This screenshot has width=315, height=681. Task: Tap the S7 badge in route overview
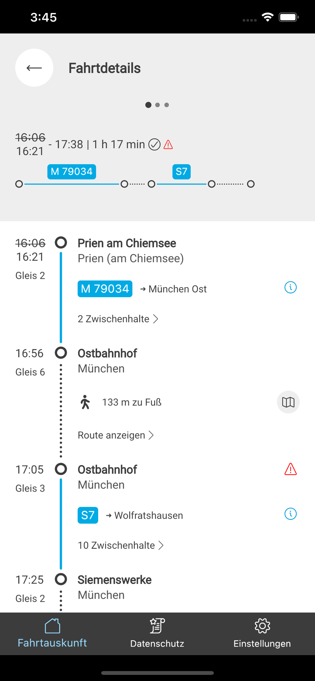point(181,172)
